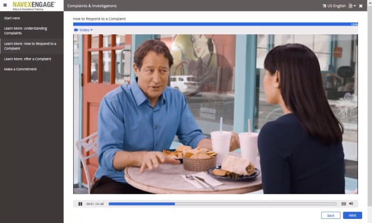The width and height of the screenshot is (372, 223).
Task: Toggle closed captions on the video
Action: 344,204
